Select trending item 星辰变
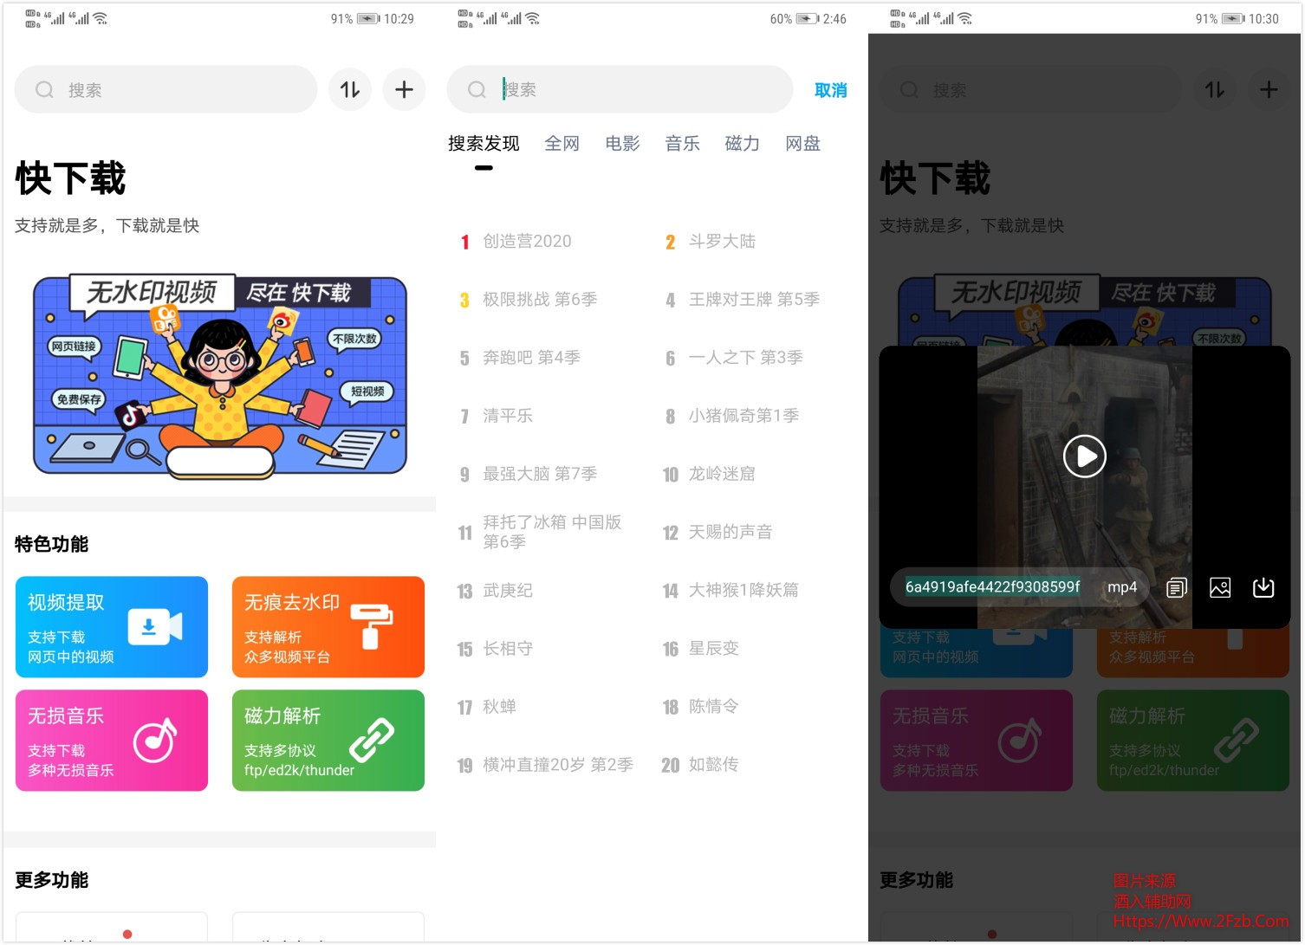The image size is (1305, 945). [713, 649]
